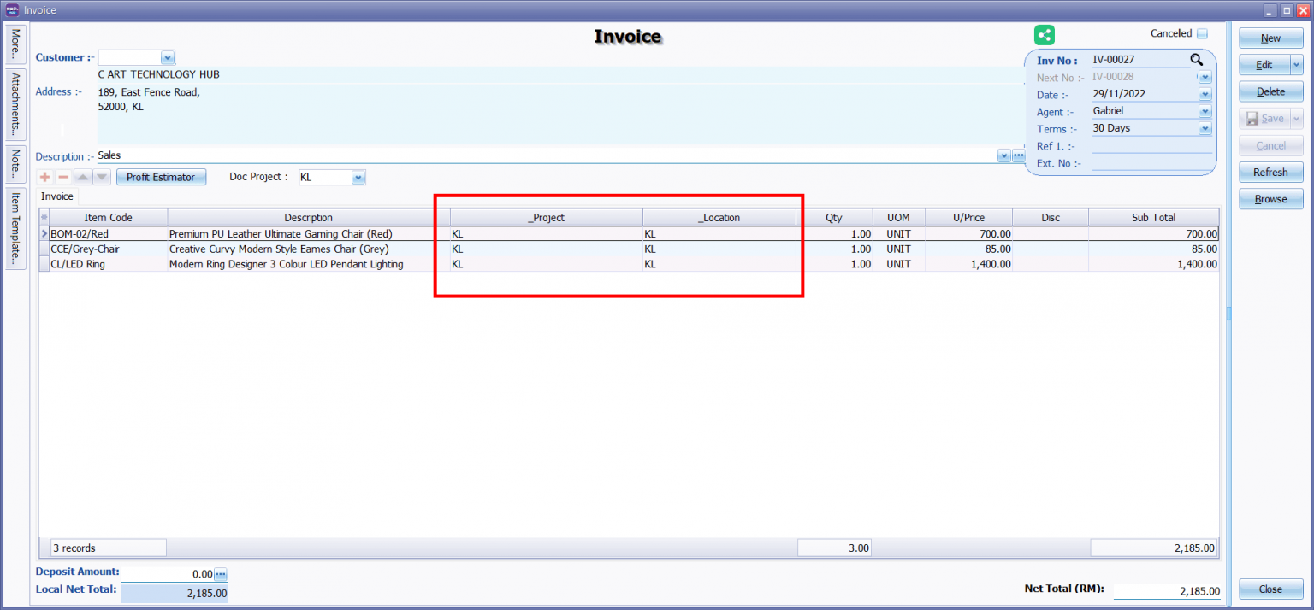
Task: Move the selected item down with the down-arrow icon
Action: click(x=99, y=177)
